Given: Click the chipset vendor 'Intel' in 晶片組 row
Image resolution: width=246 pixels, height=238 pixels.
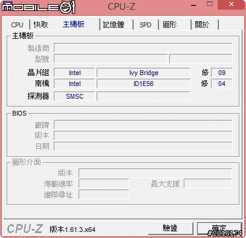Looking at the screenshot, I should pos(74,73).
